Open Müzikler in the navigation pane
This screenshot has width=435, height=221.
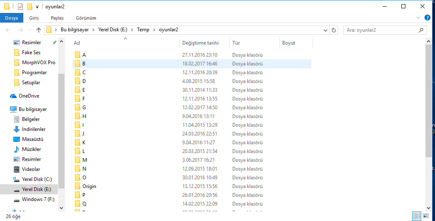[31, 149]
